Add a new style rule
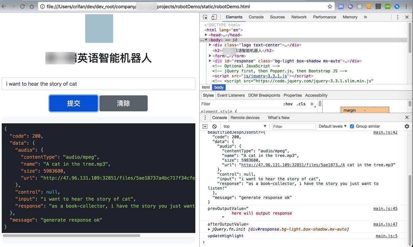The width and height of the screenshot is (413, 247). tap(312, 104)
